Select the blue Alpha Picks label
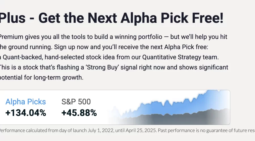255x141 pixels. coord(26,102)
